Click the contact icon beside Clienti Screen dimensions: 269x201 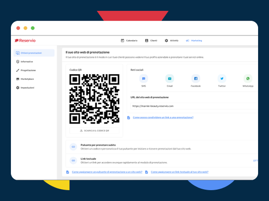147,41
